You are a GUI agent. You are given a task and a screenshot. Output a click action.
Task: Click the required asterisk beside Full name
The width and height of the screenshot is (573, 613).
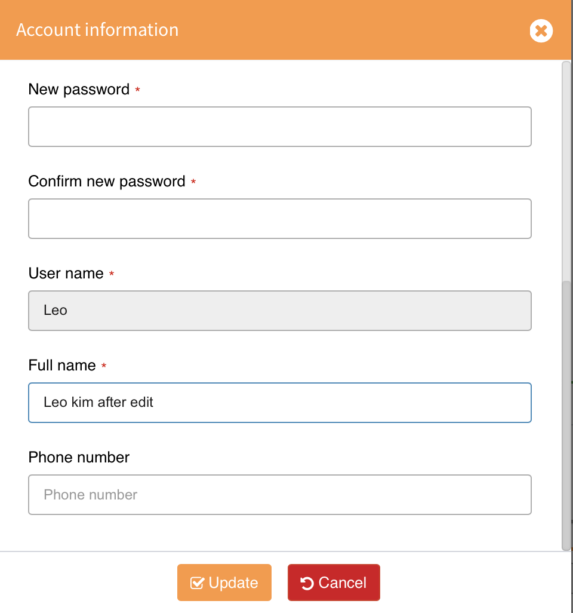[x=104, y=366]
